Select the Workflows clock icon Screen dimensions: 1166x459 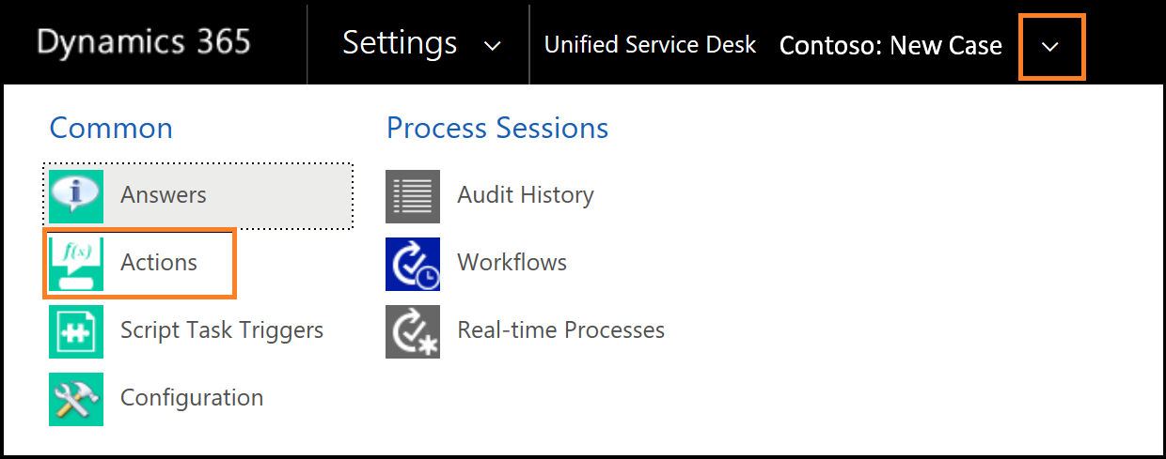pyautogui.click(x=413, y=264)
